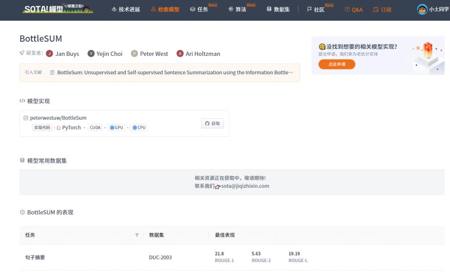Viewport: 450px width, 274px height.
Task: Click the sota@jiqizhixin.com email address
Action: [245, 186]
